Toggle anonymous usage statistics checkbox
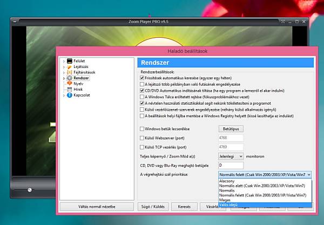324x225 pixels. tap(142, 103)
